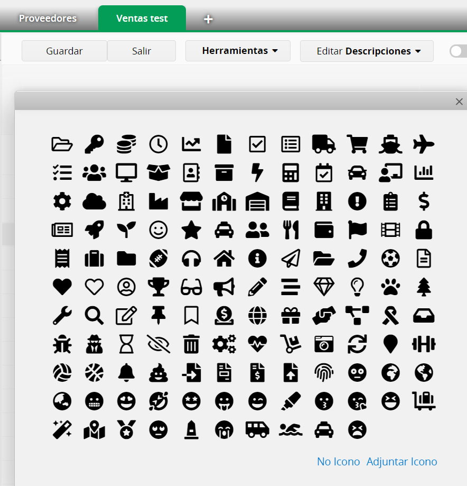Expand the Editar Descripciones dropdown
The height and width of the screenshot is (486, 467).
(x=367, y=51)
